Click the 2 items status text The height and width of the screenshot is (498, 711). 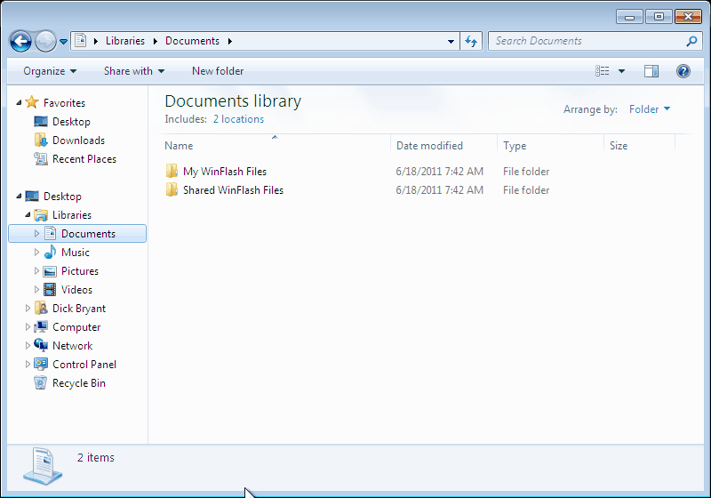point(96,458)
